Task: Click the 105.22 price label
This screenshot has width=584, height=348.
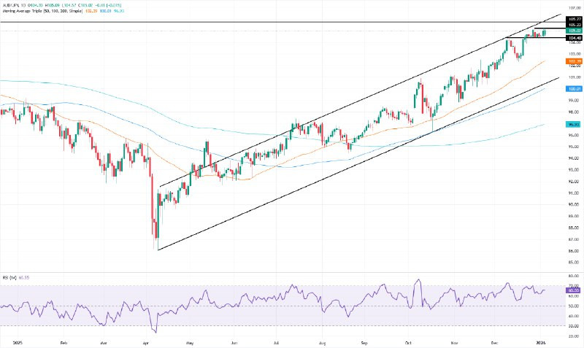Action: point(573,24)
